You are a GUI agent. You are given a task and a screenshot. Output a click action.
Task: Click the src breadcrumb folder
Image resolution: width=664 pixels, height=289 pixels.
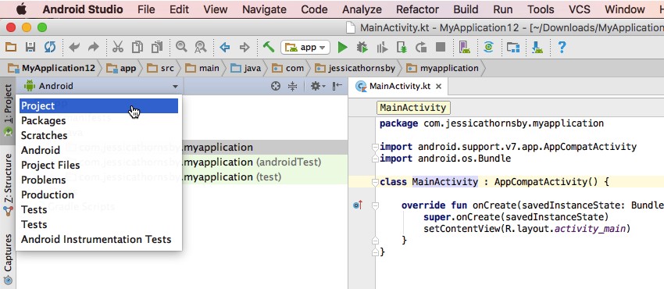click(160, 68)
